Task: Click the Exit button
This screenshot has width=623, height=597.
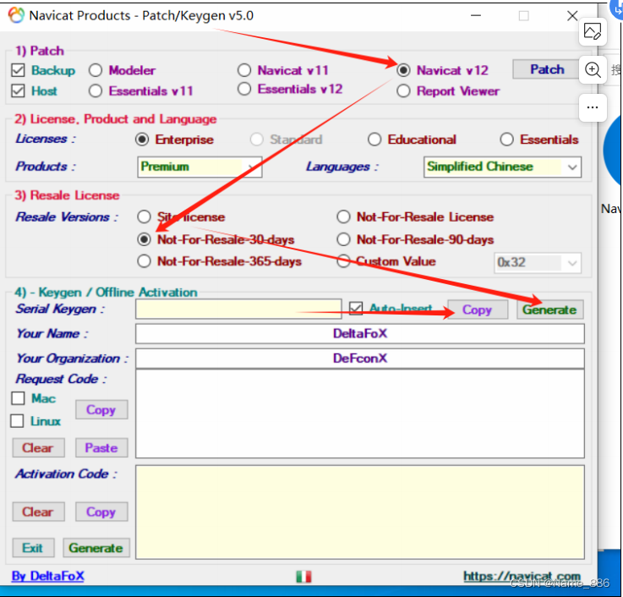Action: click(x=33, y=548)
